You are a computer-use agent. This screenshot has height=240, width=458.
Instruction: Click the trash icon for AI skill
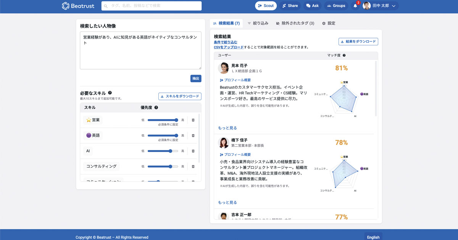coord(193,151)
